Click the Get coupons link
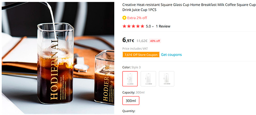This screenshot has width=256, height=115. pyautogui.click(x=171, y=54)
